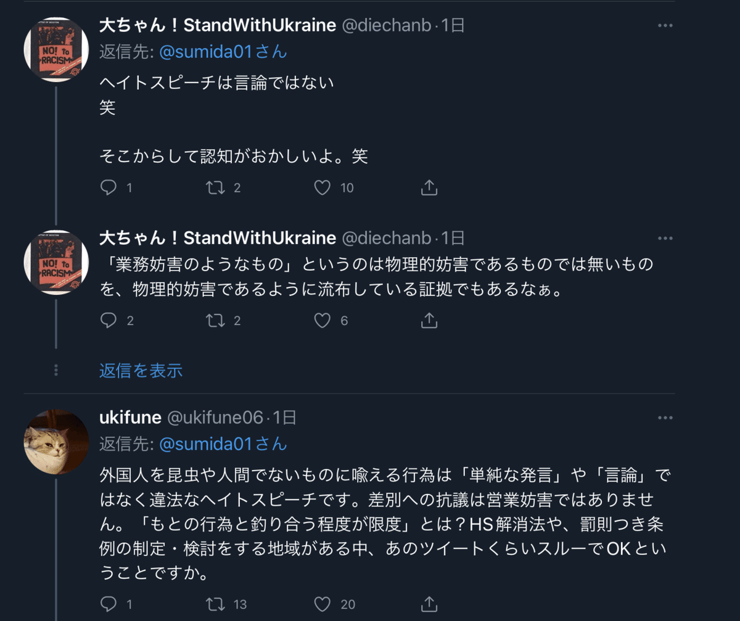The height and width of the screenshot is (621, 740).
Task: Retweet the 業務妨害のようなもの tweet
Action: click(215, 320)
